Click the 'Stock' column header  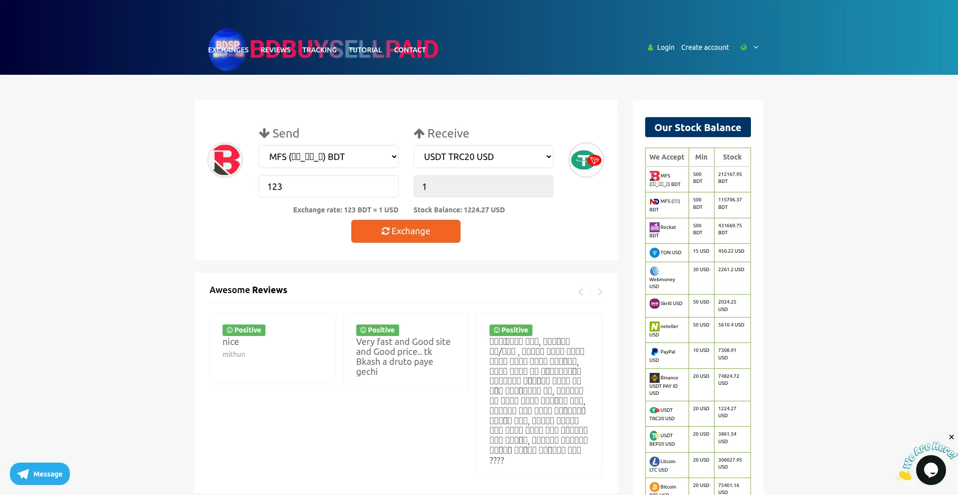732,157
